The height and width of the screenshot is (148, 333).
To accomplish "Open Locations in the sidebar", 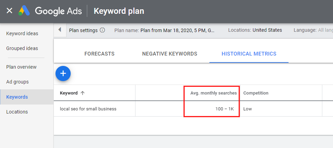I will (x=17, y=112).
